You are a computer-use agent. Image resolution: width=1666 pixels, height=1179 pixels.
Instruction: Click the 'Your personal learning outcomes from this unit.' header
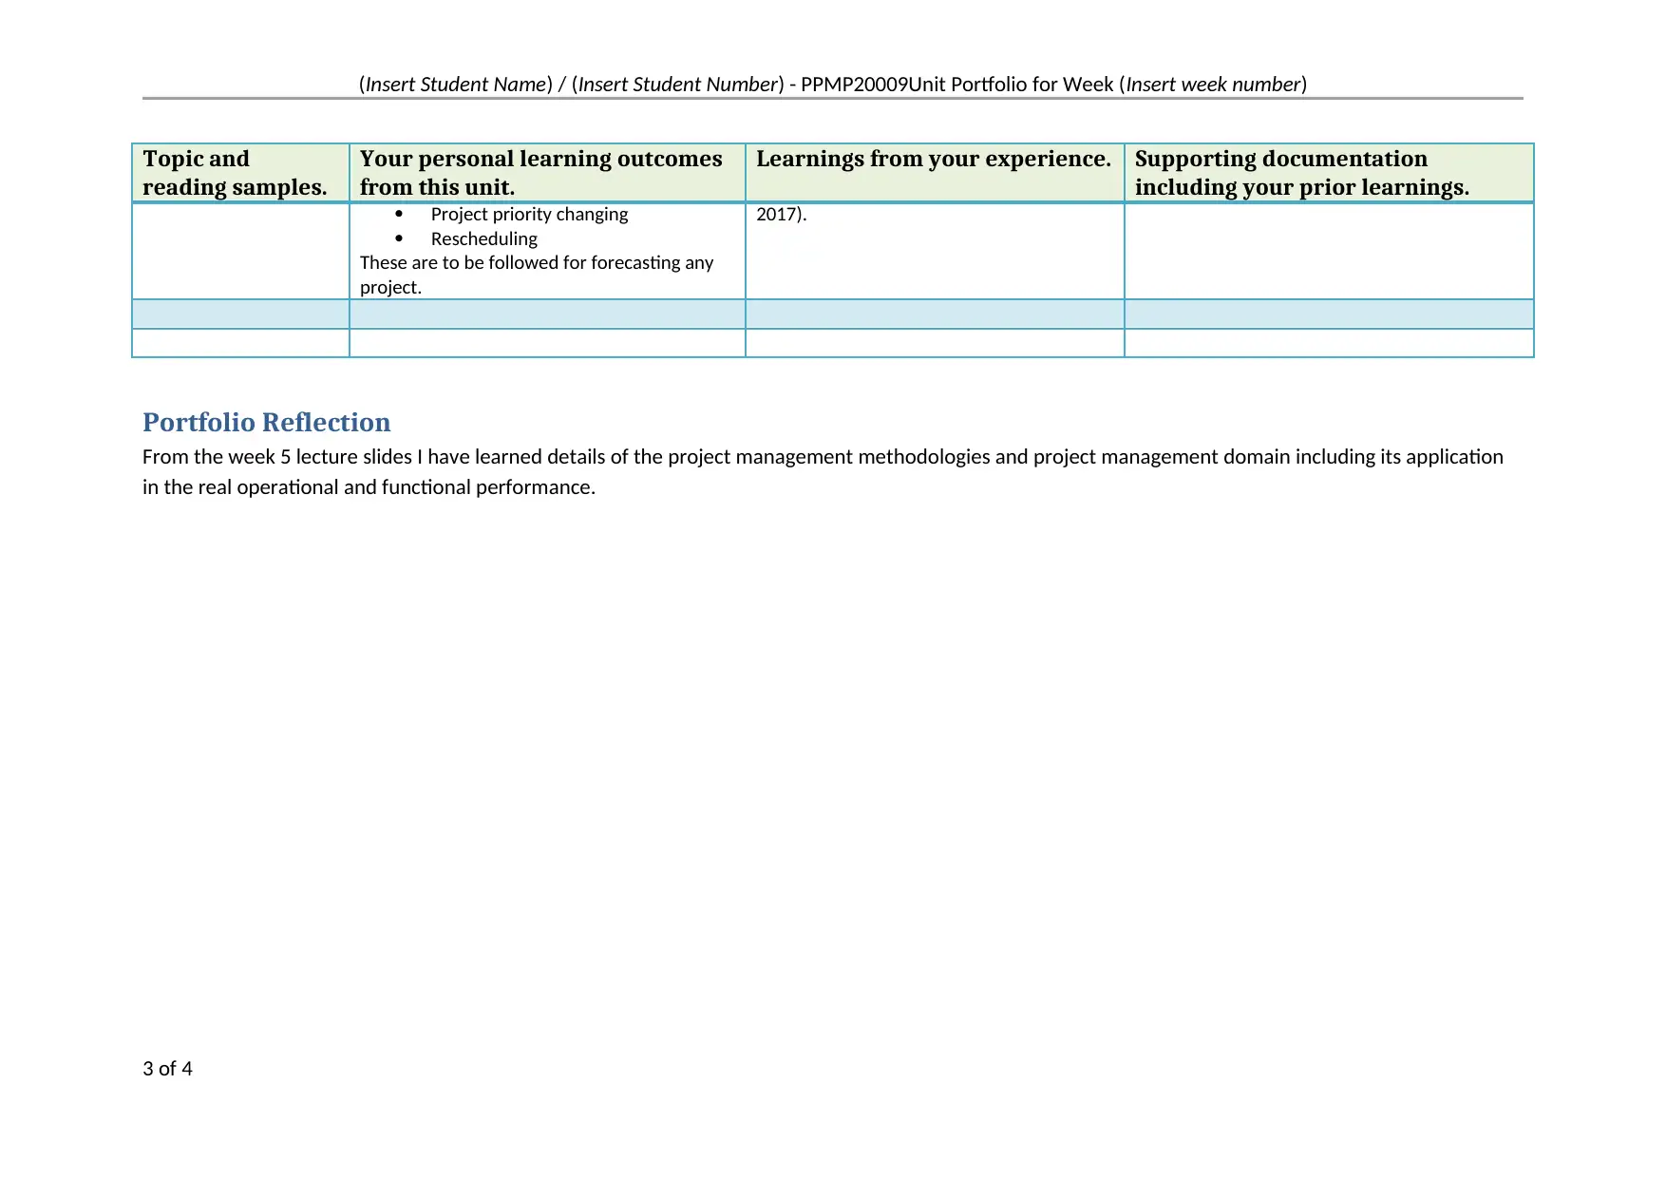coord(547,173)
